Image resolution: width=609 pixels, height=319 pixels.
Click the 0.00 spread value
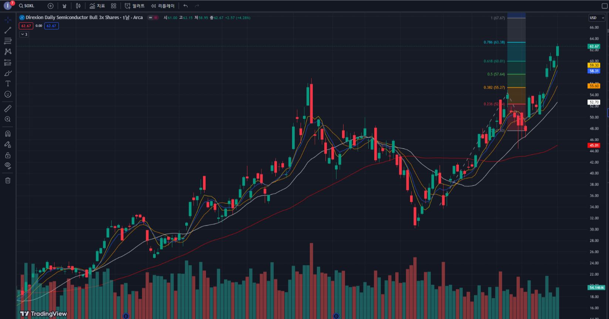tap(39, 26)
